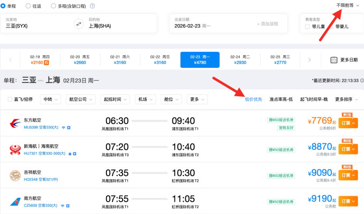Click the 东方航空 airline logo
364x214 pixels.
(x=15, y=123)
